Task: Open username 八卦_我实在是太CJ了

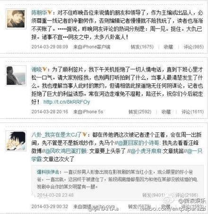Action: tap(57, 135)
